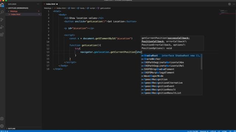
Task: Click 'geolocation' on line 13
Action: pyautogui.click(x=102, y=52)
